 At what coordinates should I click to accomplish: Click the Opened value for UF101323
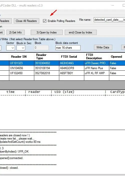coord(117,63)
